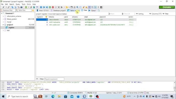This screenshot has height=99, width=176.
Task: Open the Query menu
Action: pos(18,4)
